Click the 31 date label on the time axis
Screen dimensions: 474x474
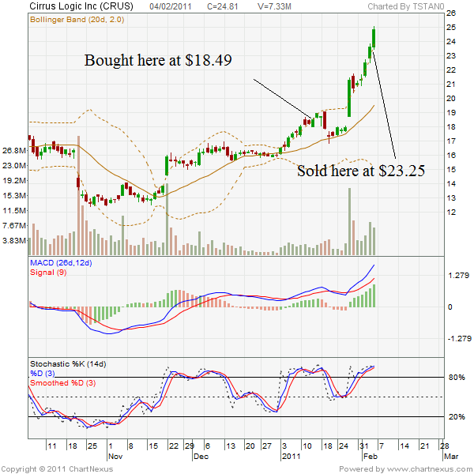(364, 446)
